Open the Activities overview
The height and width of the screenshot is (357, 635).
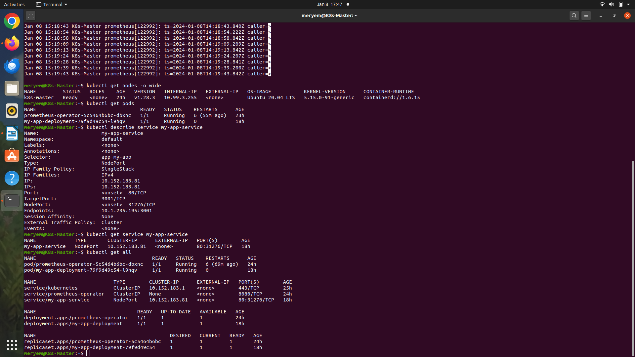click(14, 4)
